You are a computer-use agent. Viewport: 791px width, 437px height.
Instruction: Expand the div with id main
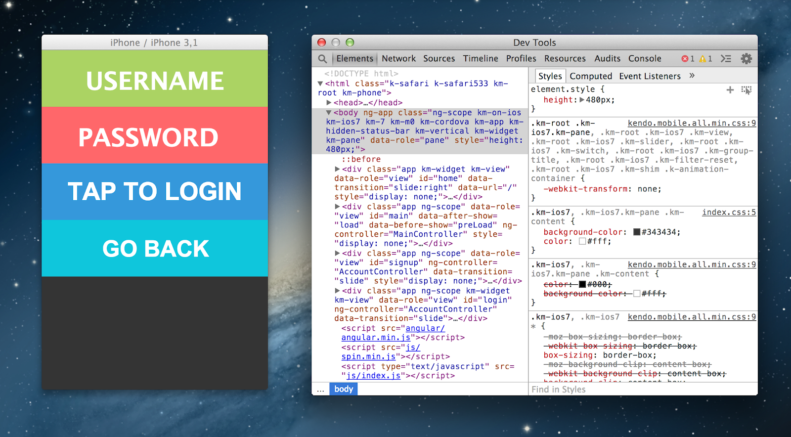click(x=338, y=207)
